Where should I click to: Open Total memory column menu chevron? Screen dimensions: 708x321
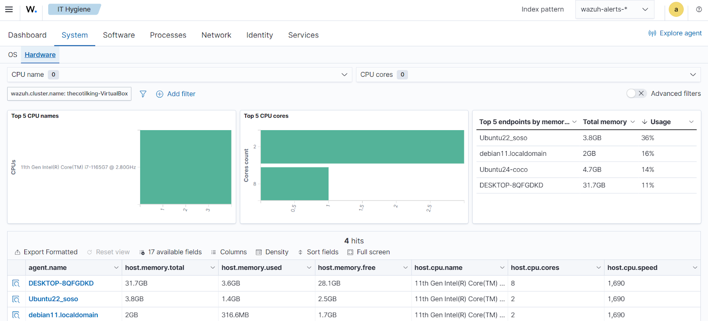(x=633, y=122)
